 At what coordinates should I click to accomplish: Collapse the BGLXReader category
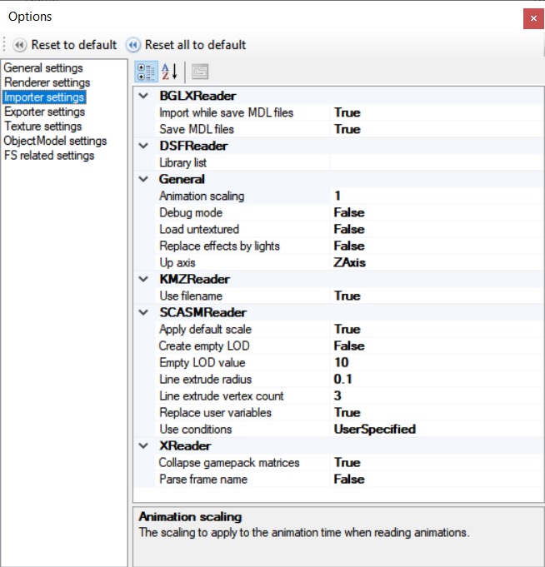[x=143, y=96]
